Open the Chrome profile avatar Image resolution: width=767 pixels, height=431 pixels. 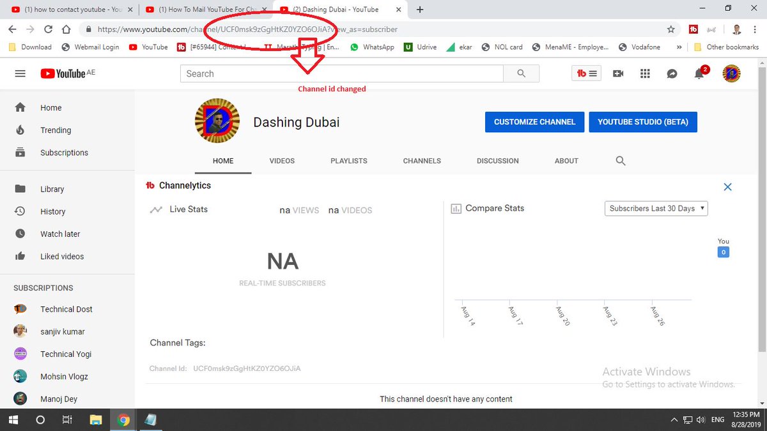tap(737, 29)
